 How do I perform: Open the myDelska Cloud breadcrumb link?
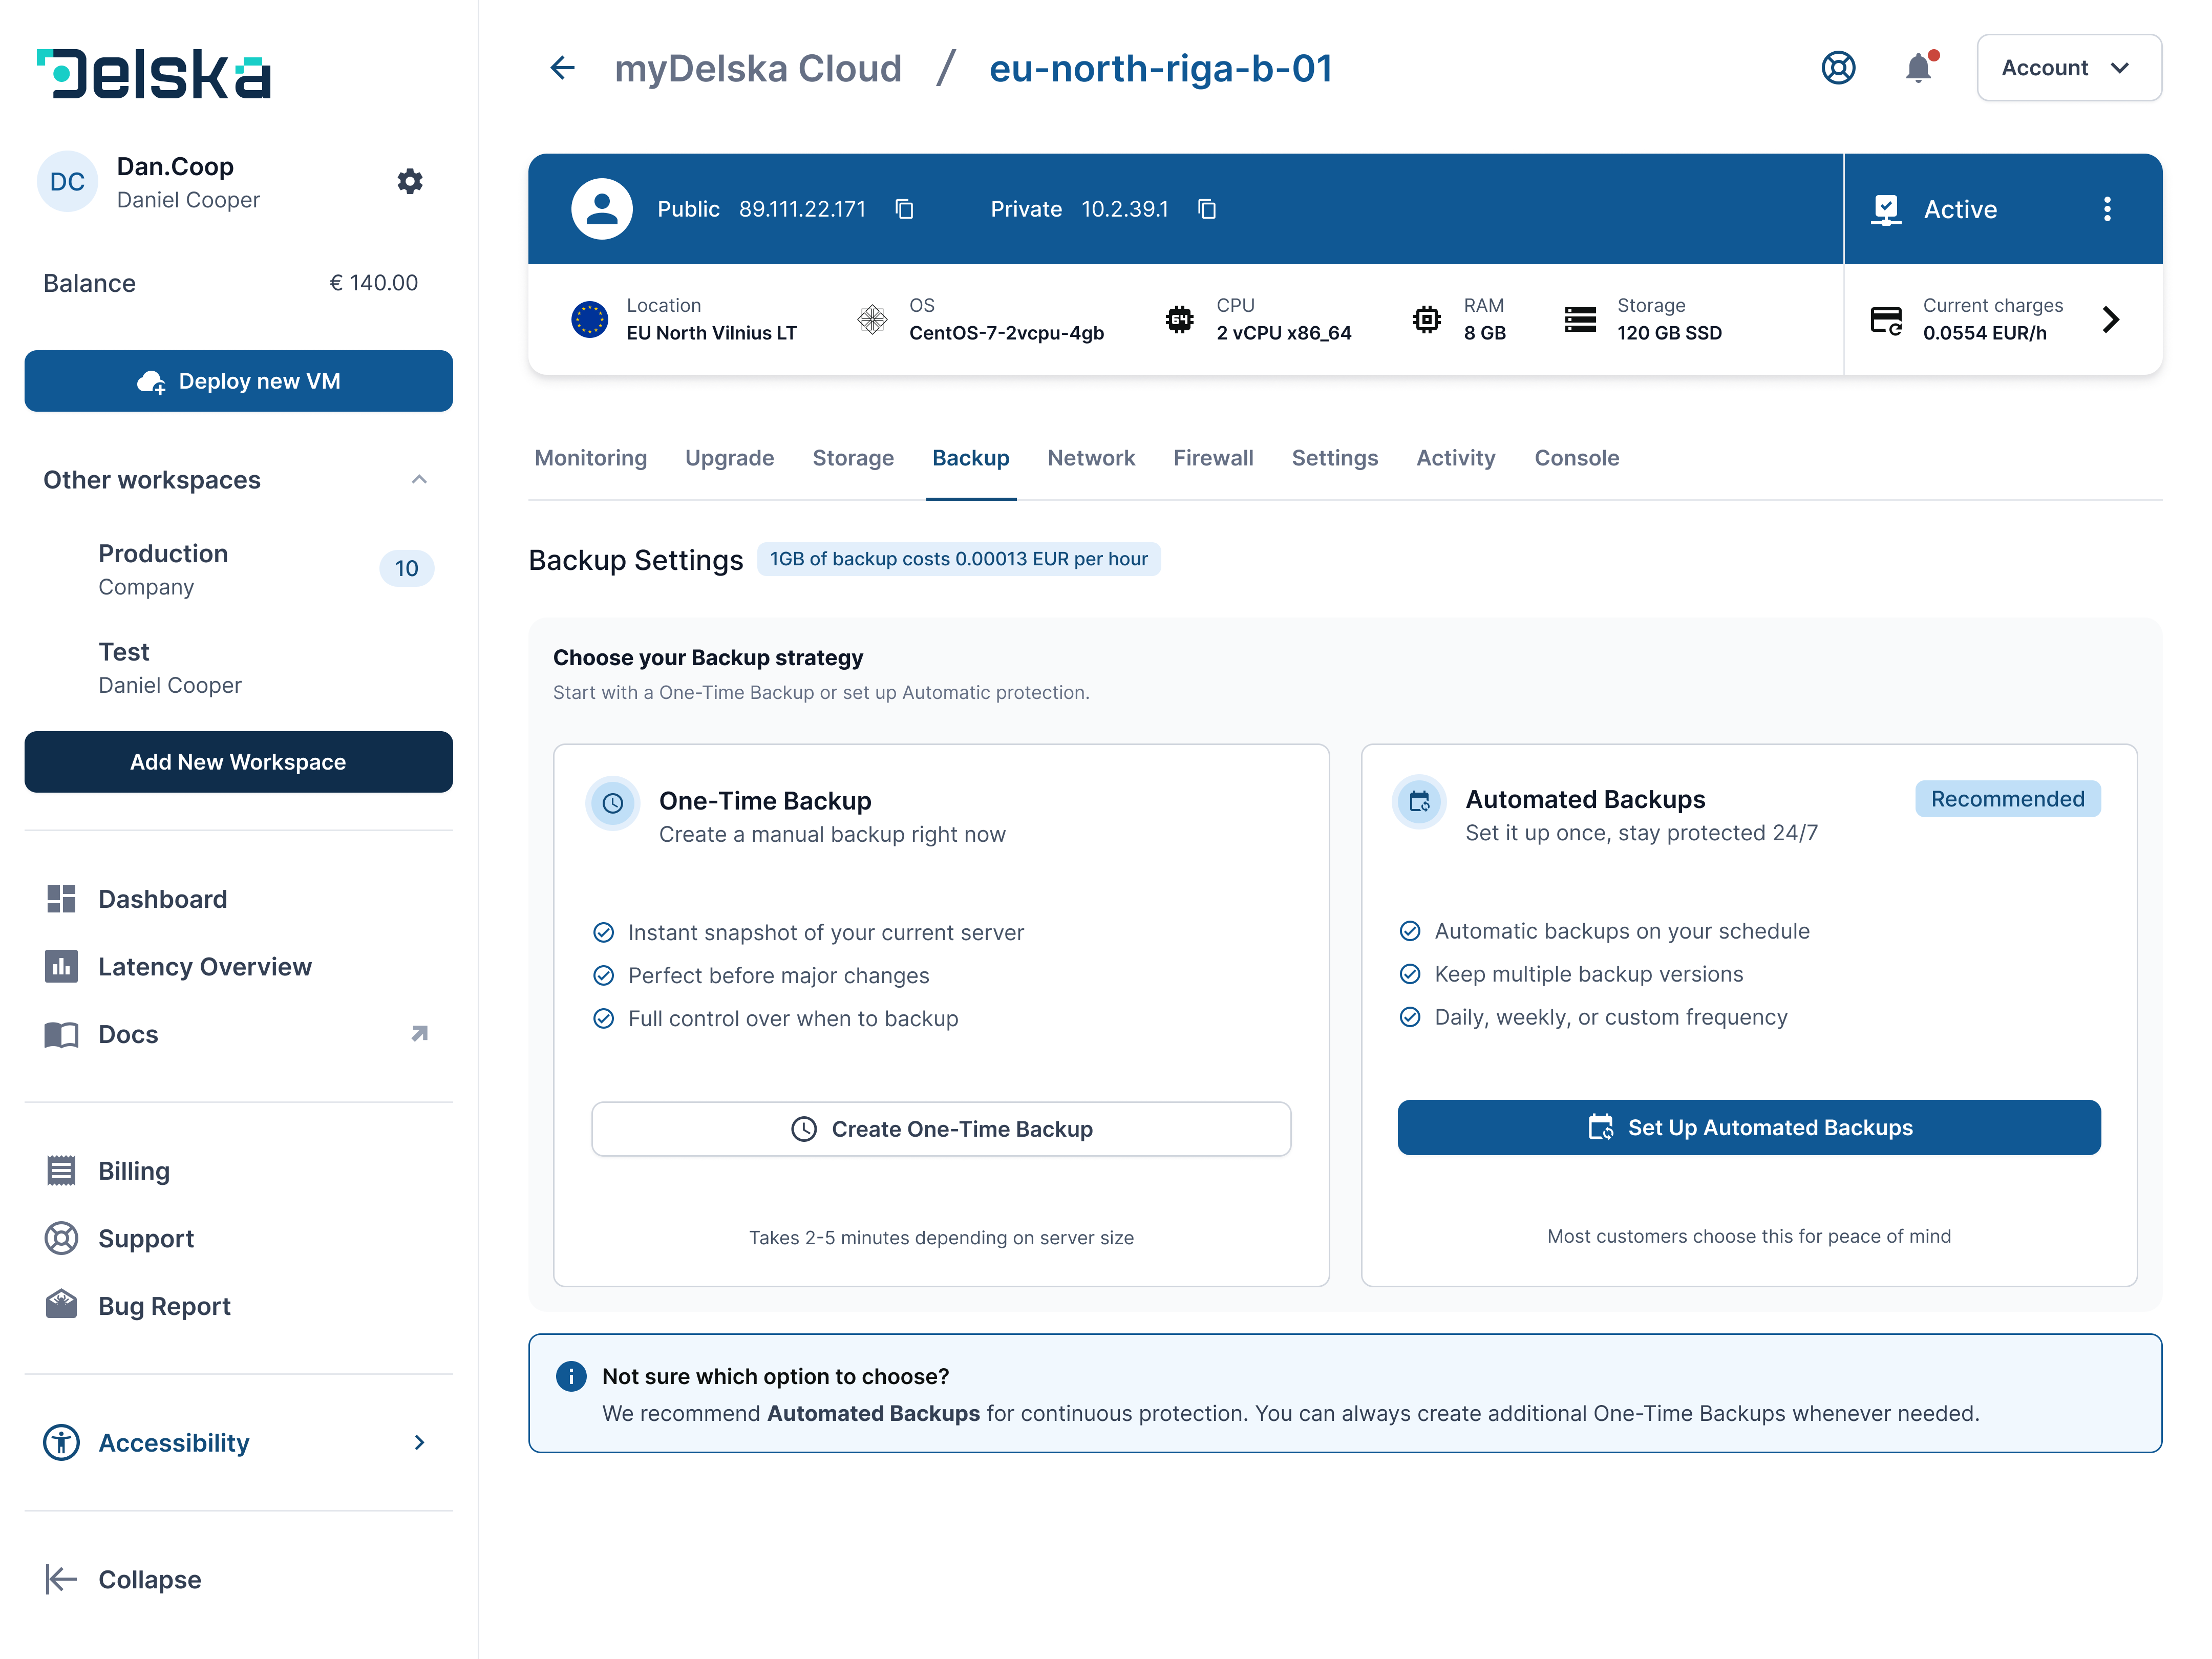coord(758,68)
